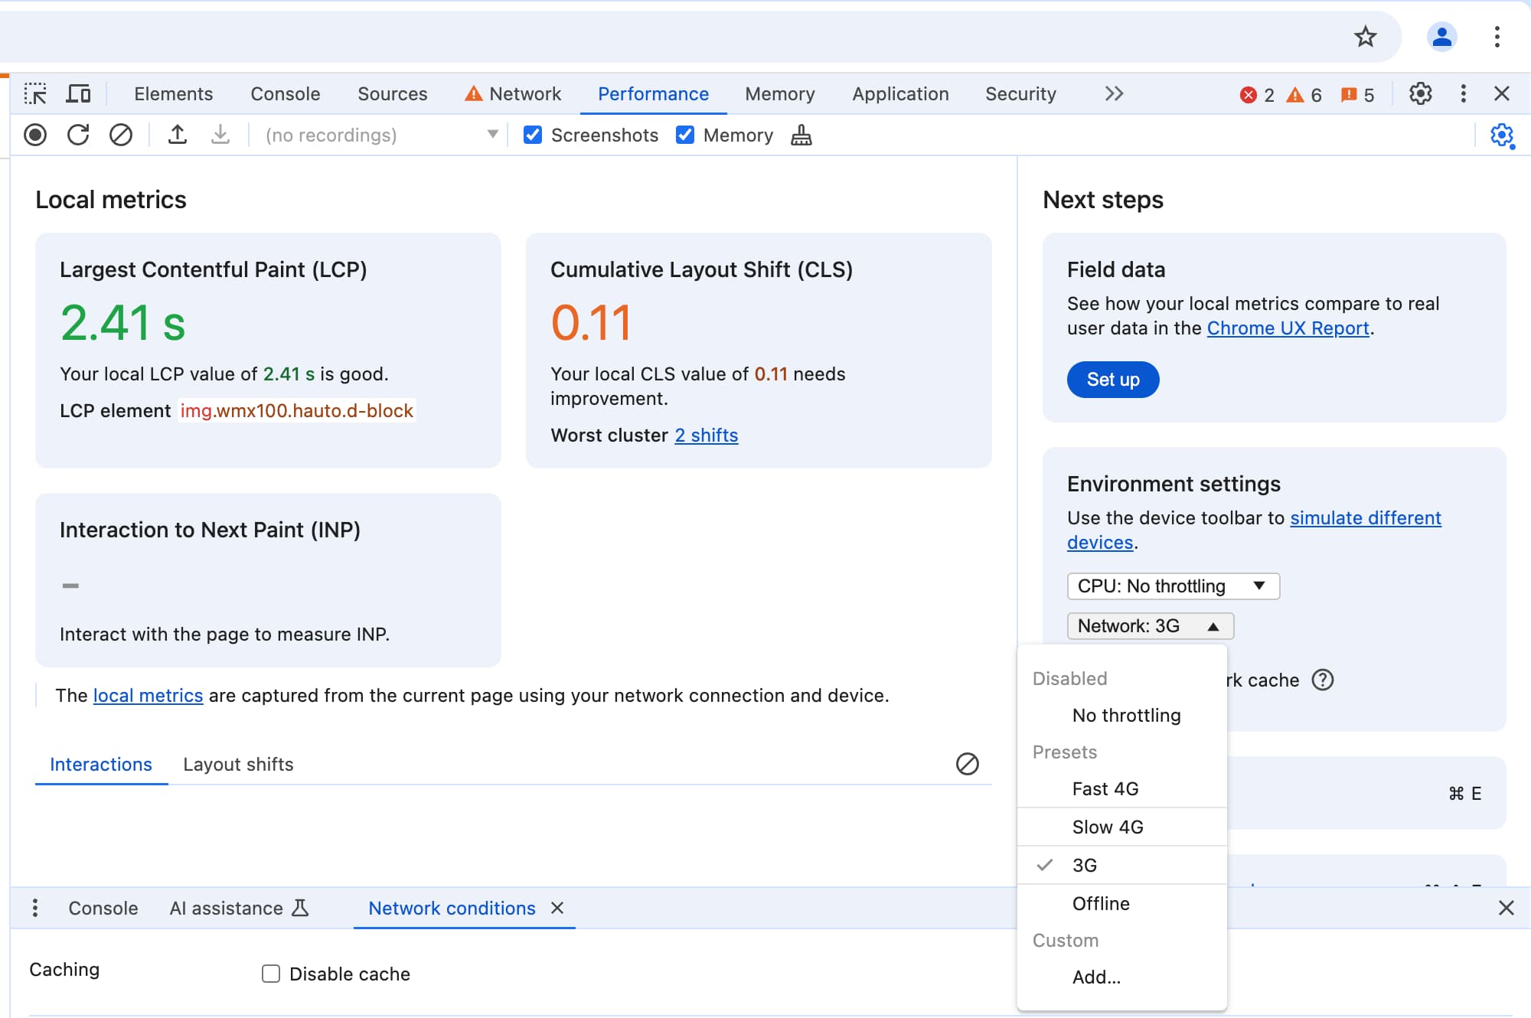Click the 2.41 s LCP value
This screenshot has height=1018, width=1531.
pyautogui.click(x=122, y=322)
